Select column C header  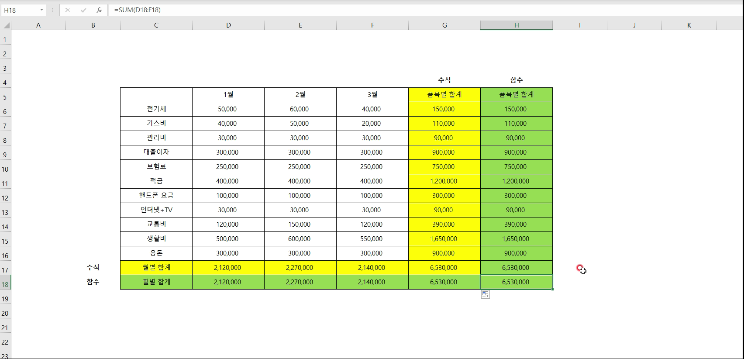click(x=156, y=25)
